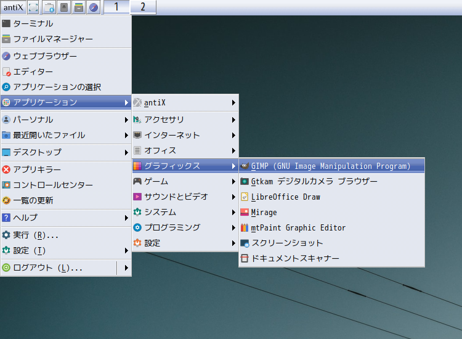Click the デスクトップ monitor icon
Viewport: 462px width, 339px height.
(6, 152)
